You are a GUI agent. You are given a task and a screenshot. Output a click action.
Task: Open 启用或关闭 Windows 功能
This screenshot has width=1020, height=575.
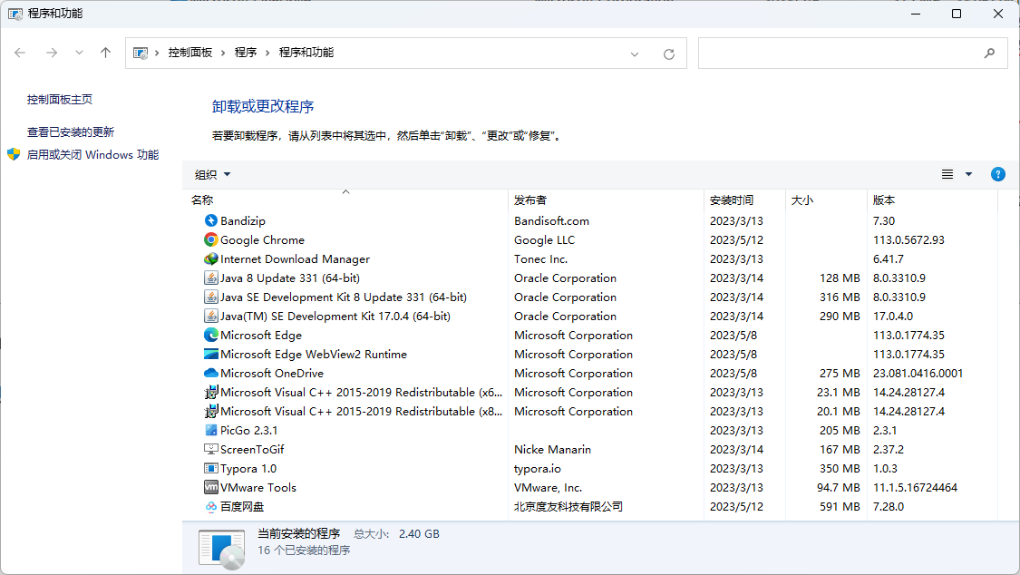click(x=92, y=155)
